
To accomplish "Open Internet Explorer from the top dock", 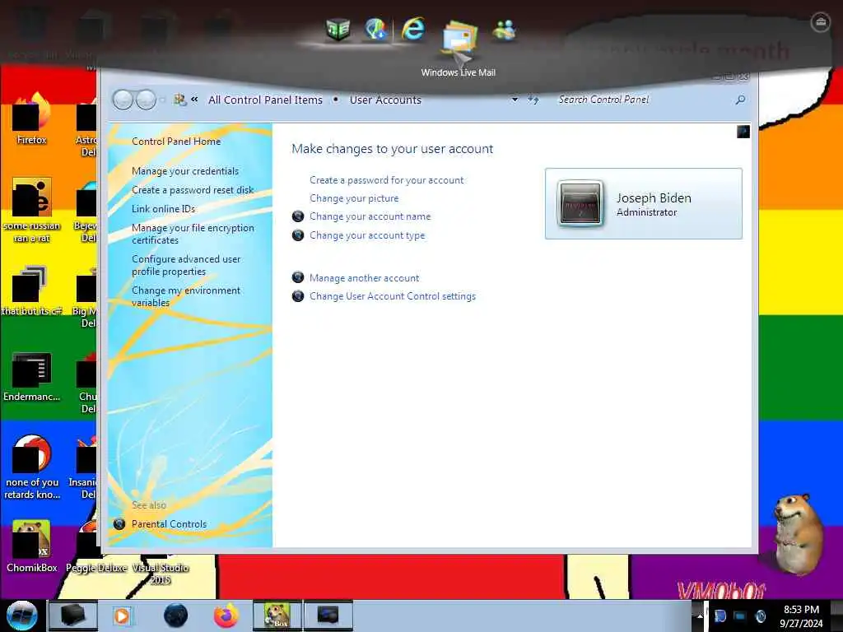I will [413, 29].
